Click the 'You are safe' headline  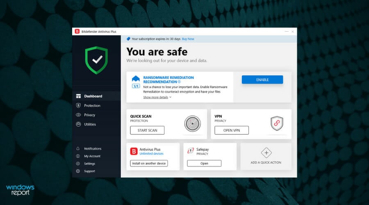157,52
